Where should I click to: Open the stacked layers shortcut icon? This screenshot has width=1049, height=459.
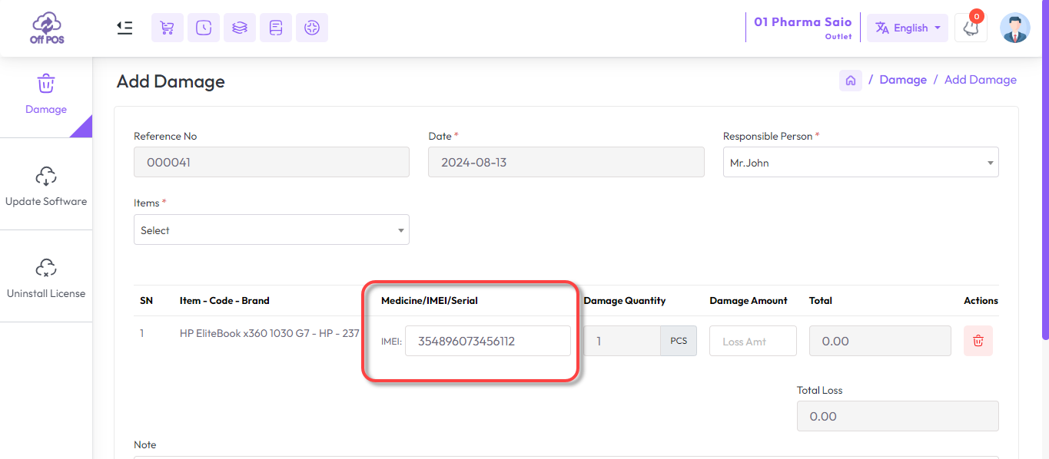pyautogui.click(x=240, y=28)
